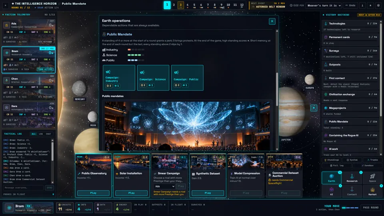Screen dimensions: 384x216
Task: Click the Public people standing icon
Action: pos(104,60)
